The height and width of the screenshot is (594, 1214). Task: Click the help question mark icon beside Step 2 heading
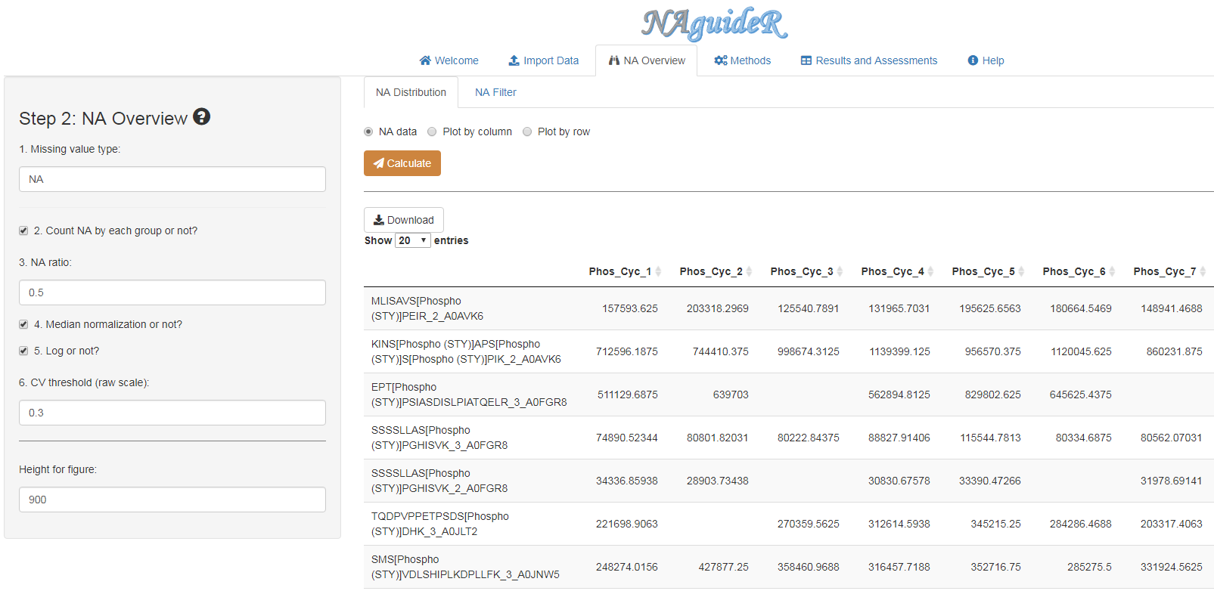click(201, 116)
